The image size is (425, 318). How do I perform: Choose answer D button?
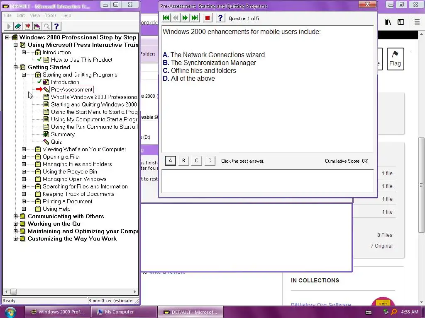(210, 161)
